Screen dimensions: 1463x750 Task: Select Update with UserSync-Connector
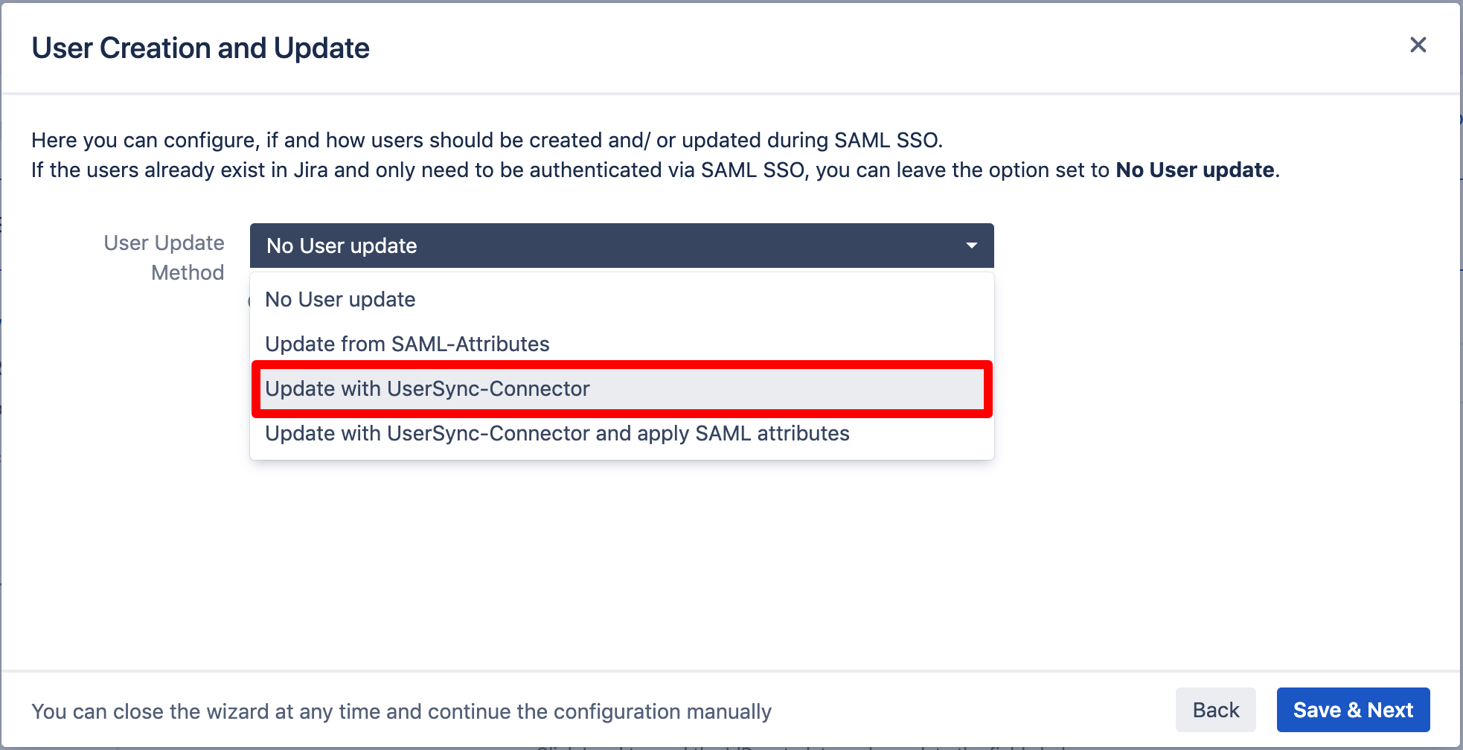(x=621, y=388)
